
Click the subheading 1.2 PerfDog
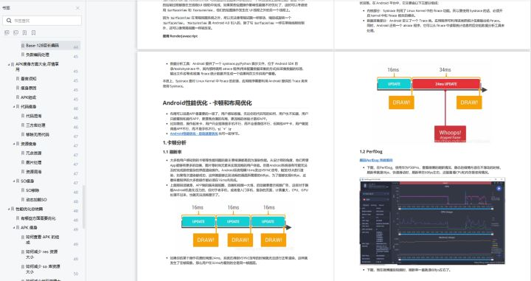tap(371, 151)
